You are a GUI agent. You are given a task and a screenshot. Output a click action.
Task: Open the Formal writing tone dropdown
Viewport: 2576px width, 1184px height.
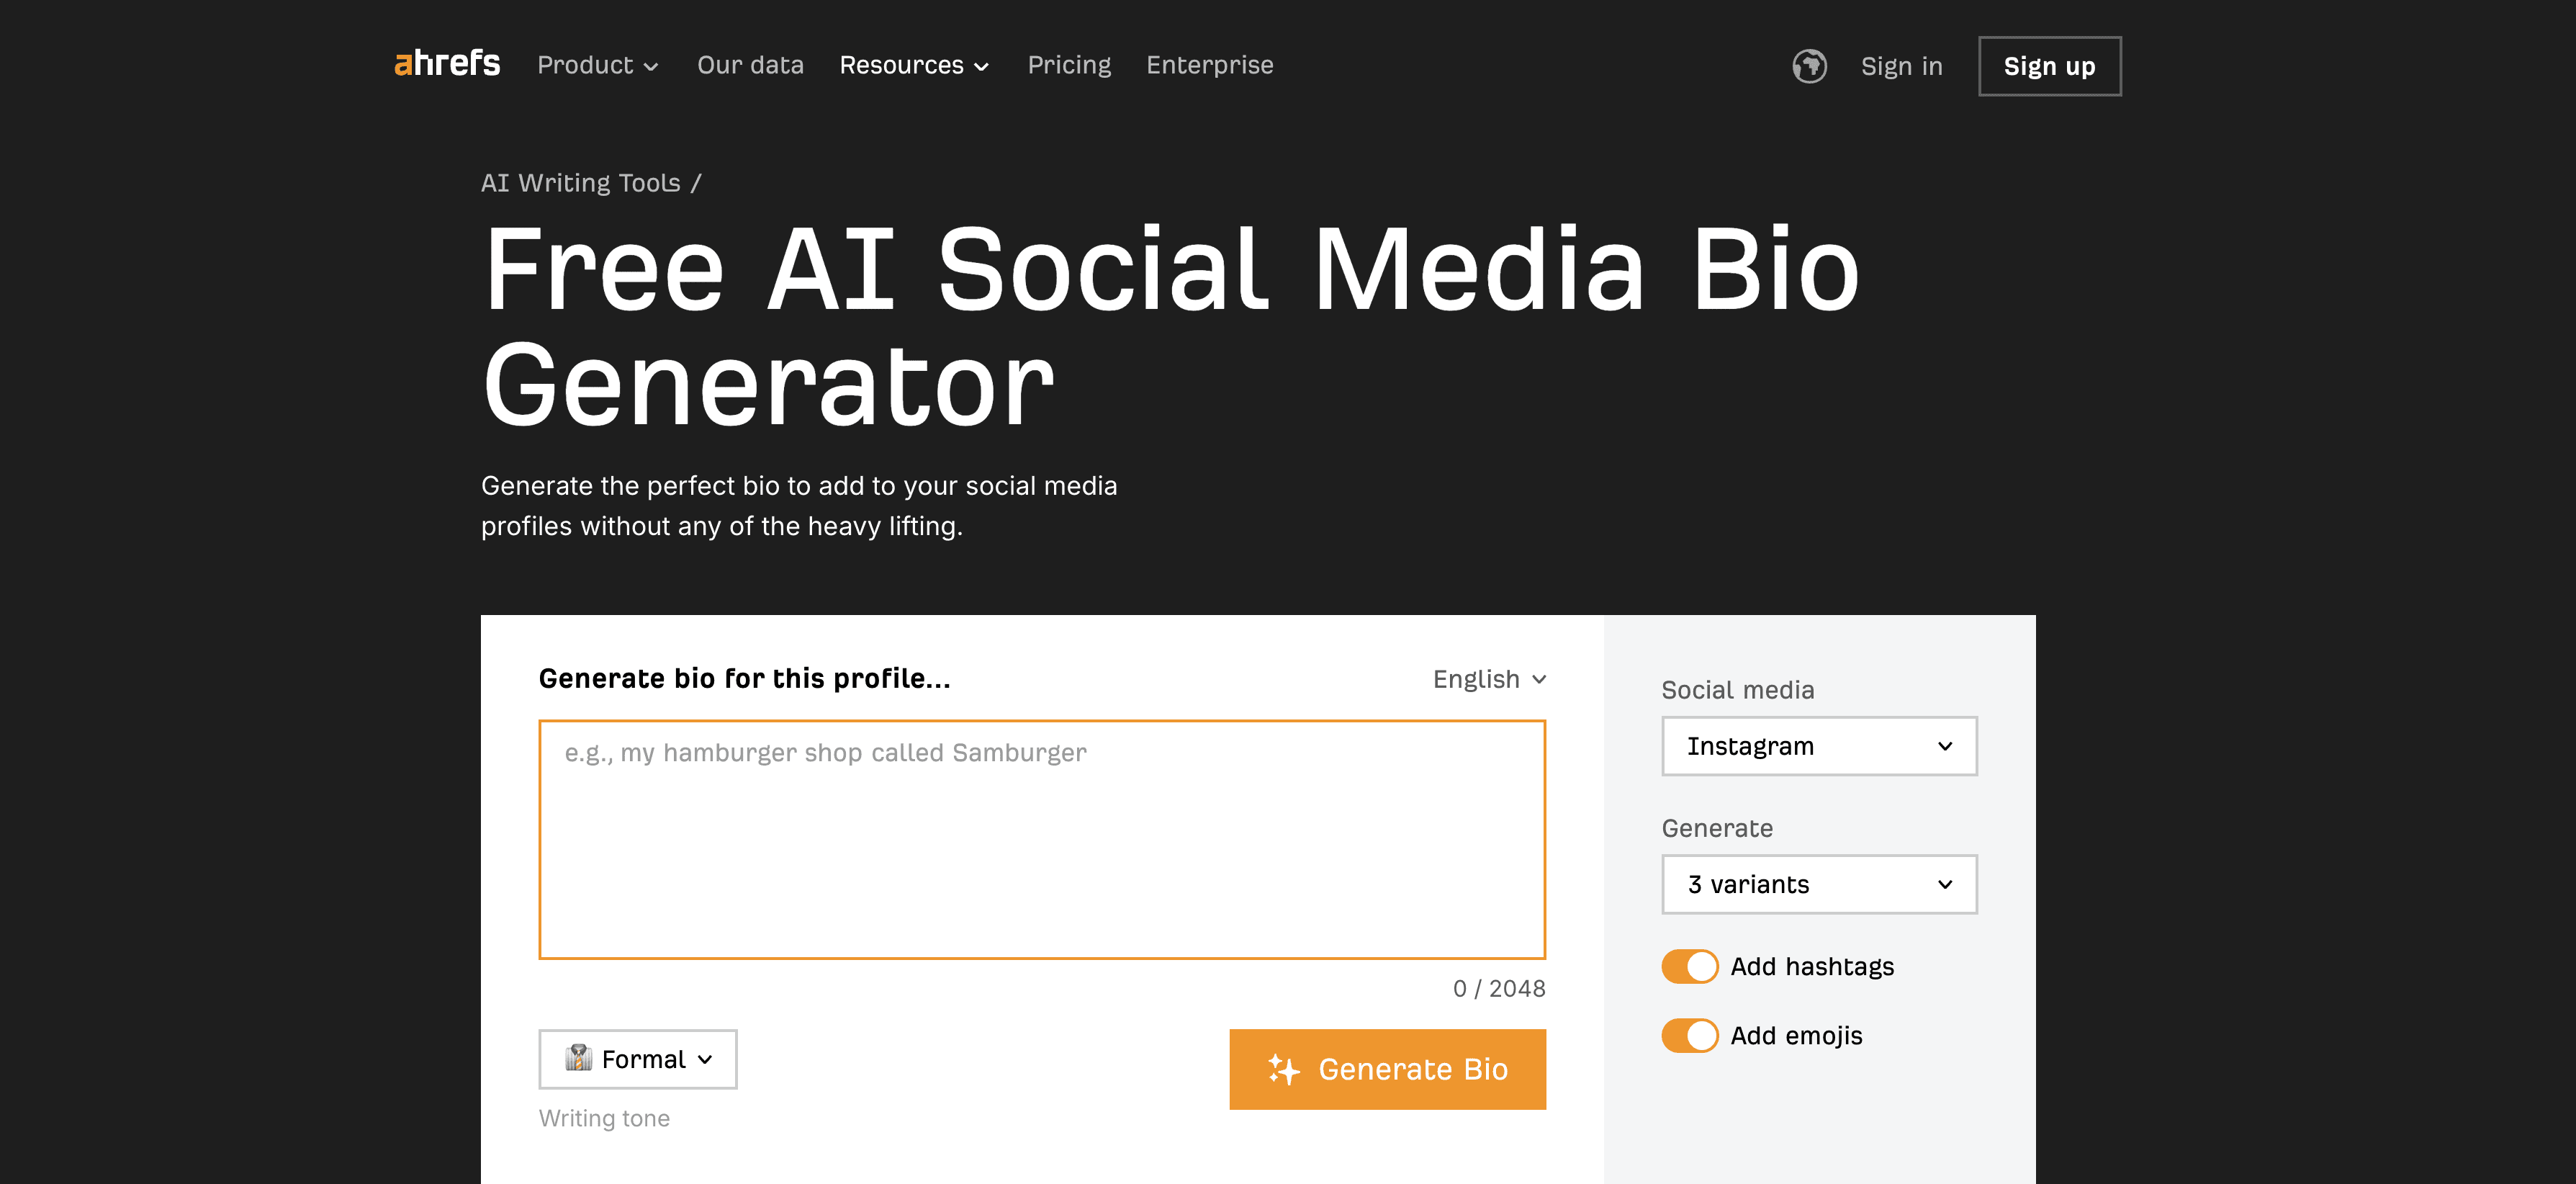click(x=636, y=1058)
